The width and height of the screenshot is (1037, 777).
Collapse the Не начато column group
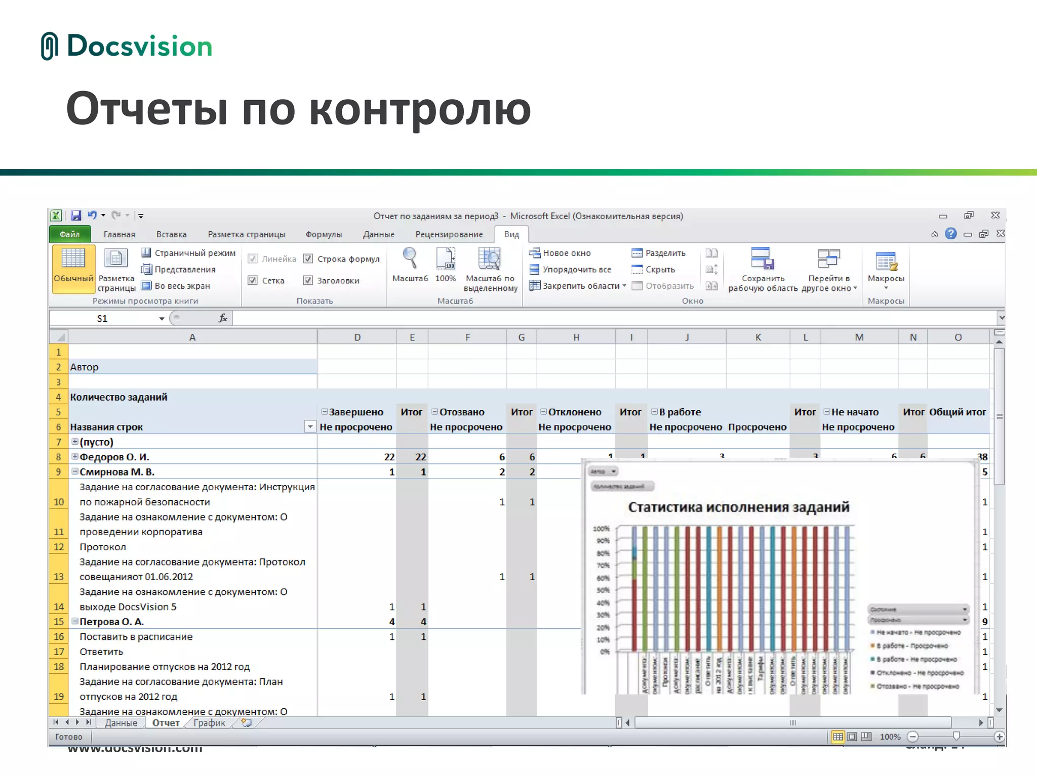click(827, 411)
